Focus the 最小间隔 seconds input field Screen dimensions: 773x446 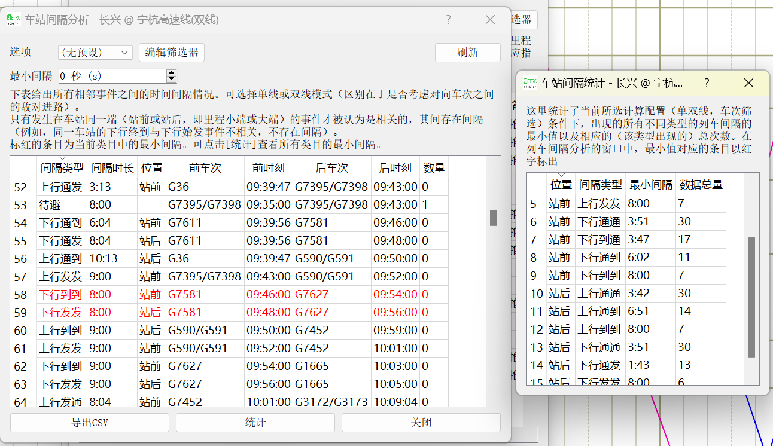coord(111,76)
